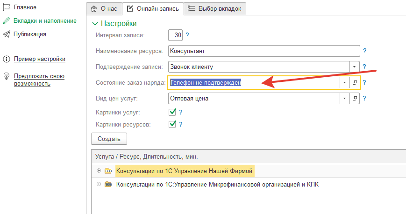Select the Консультации по 1С Управление Нашей Фирмой row
Image resolution: width=406 pixels, height=214 pixels.
pyautogui.click(x=249, y=171)
